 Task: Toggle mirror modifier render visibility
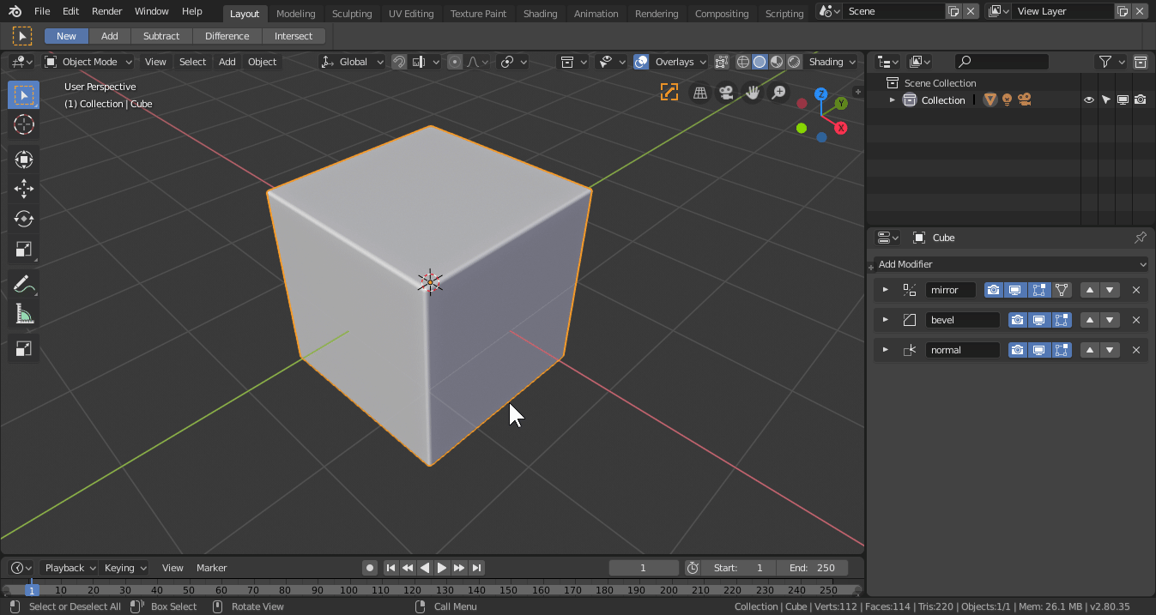tap(993, 290)
